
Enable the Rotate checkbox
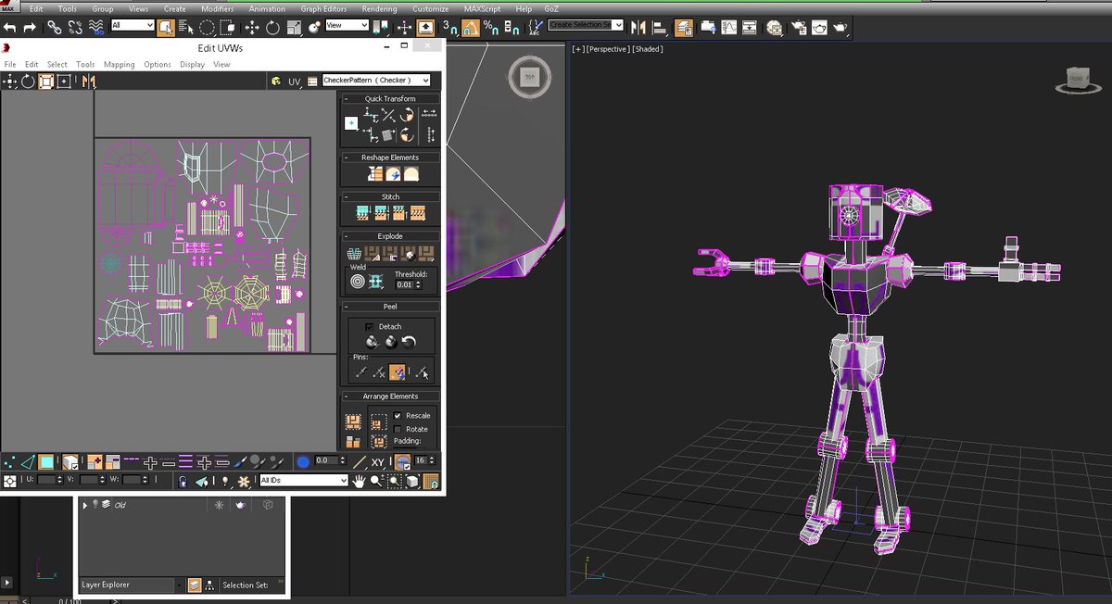[398, 429]
